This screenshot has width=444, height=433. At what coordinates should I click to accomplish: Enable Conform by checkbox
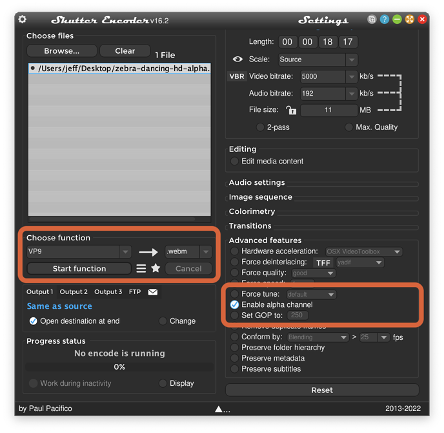[x=234, y=337]
